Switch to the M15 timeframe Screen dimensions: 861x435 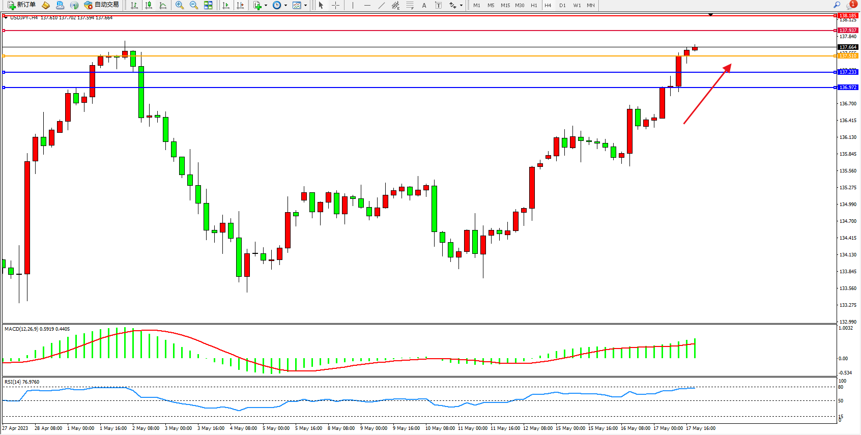(505, 5)
